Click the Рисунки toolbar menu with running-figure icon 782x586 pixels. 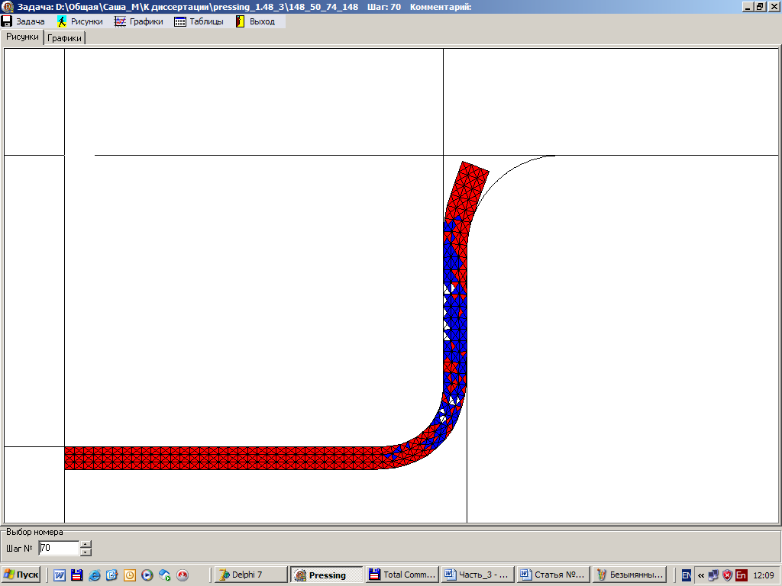click(x=79, y=21)
